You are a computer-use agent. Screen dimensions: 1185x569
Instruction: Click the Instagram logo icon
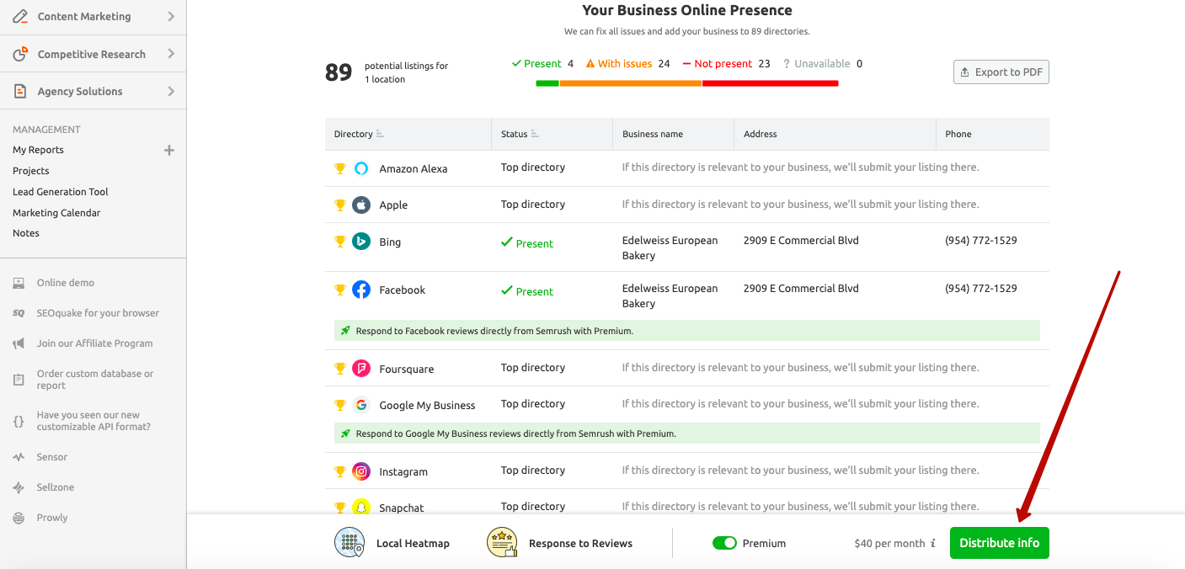[x=361, y=471]
